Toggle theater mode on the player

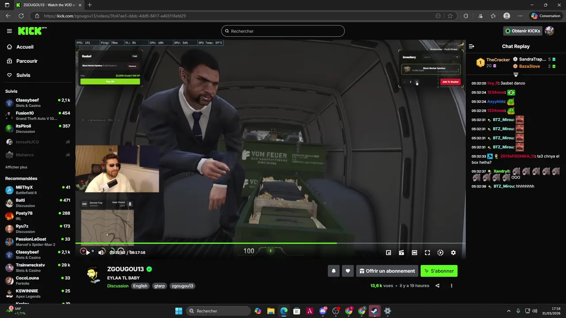414,253
